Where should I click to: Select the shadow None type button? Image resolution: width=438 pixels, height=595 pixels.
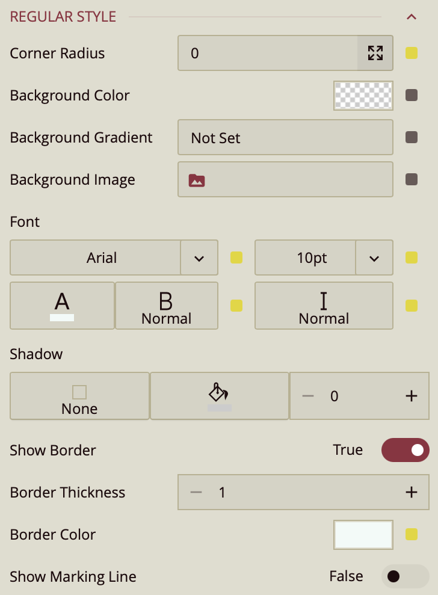[79, 396]
